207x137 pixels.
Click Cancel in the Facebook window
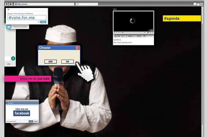[36, 121]
